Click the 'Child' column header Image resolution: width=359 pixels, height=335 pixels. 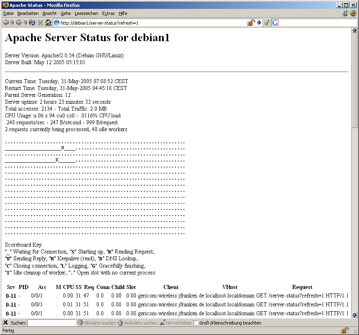tap(118, 287)
